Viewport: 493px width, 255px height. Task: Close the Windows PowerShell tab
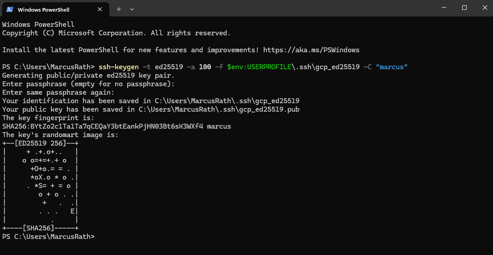click(x=99, y=9)
